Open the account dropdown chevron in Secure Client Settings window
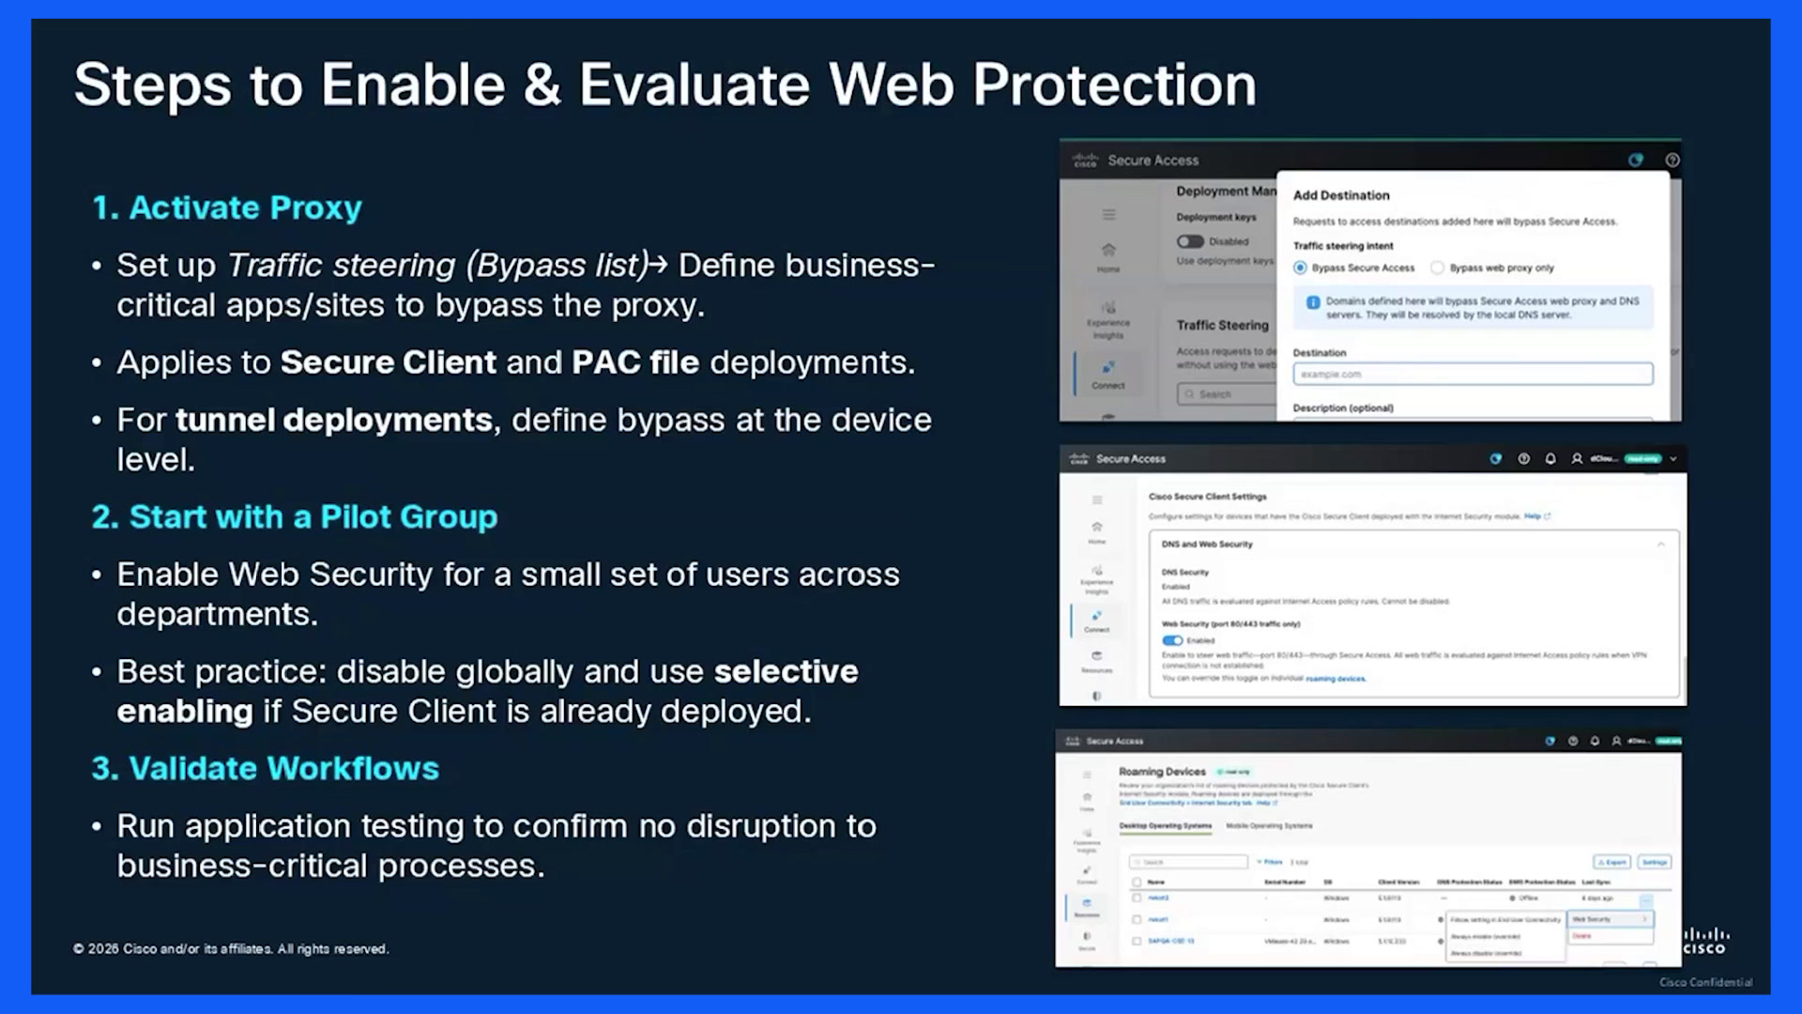 point(1673,459)
